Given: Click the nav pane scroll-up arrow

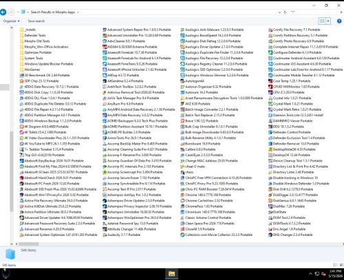Looking at the screenshot, I should 12,28.
